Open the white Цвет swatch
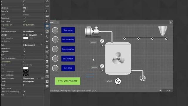The height and width of the screenshot is (106, 188). click(x=26, y=68)
